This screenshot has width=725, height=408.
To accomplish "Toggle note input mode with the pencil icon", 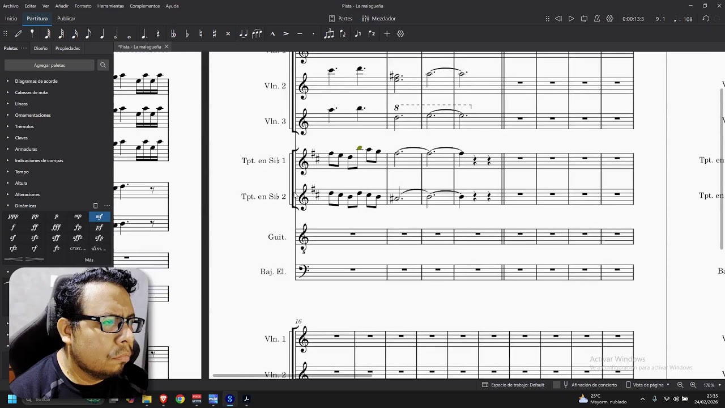I will 19,34.
